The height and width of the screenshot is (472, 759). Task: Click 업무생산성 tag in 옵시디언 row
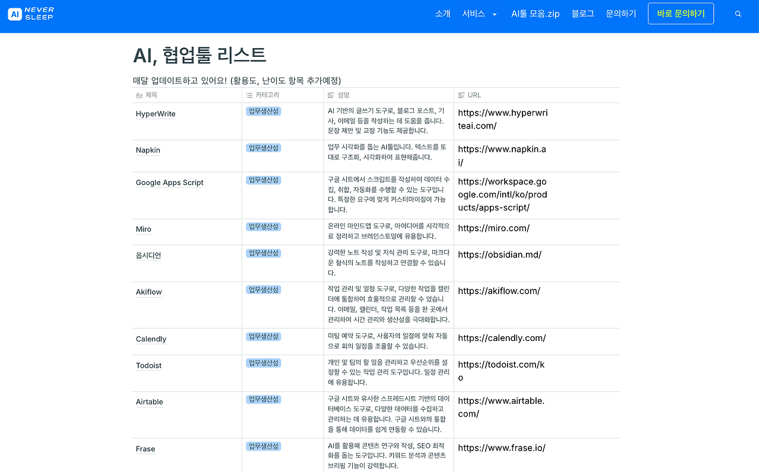click(x=263, y=253)
